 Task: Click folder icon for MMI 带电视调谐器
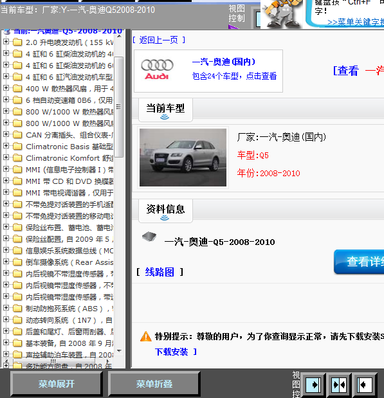pos(17,193)
